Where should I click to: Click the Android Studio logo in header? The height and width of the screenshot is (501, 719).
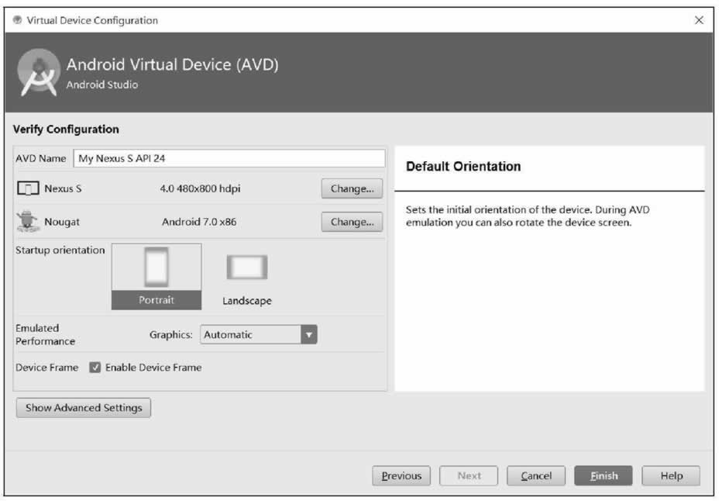pos(38,73)
